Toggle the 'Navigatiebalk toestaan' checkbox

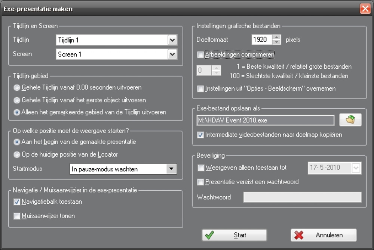[x=16, y=202]
